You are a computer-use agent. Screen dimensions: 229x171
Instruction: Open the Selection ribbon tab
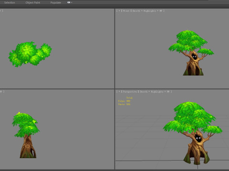pyautogui.click(x=10, y=2)
